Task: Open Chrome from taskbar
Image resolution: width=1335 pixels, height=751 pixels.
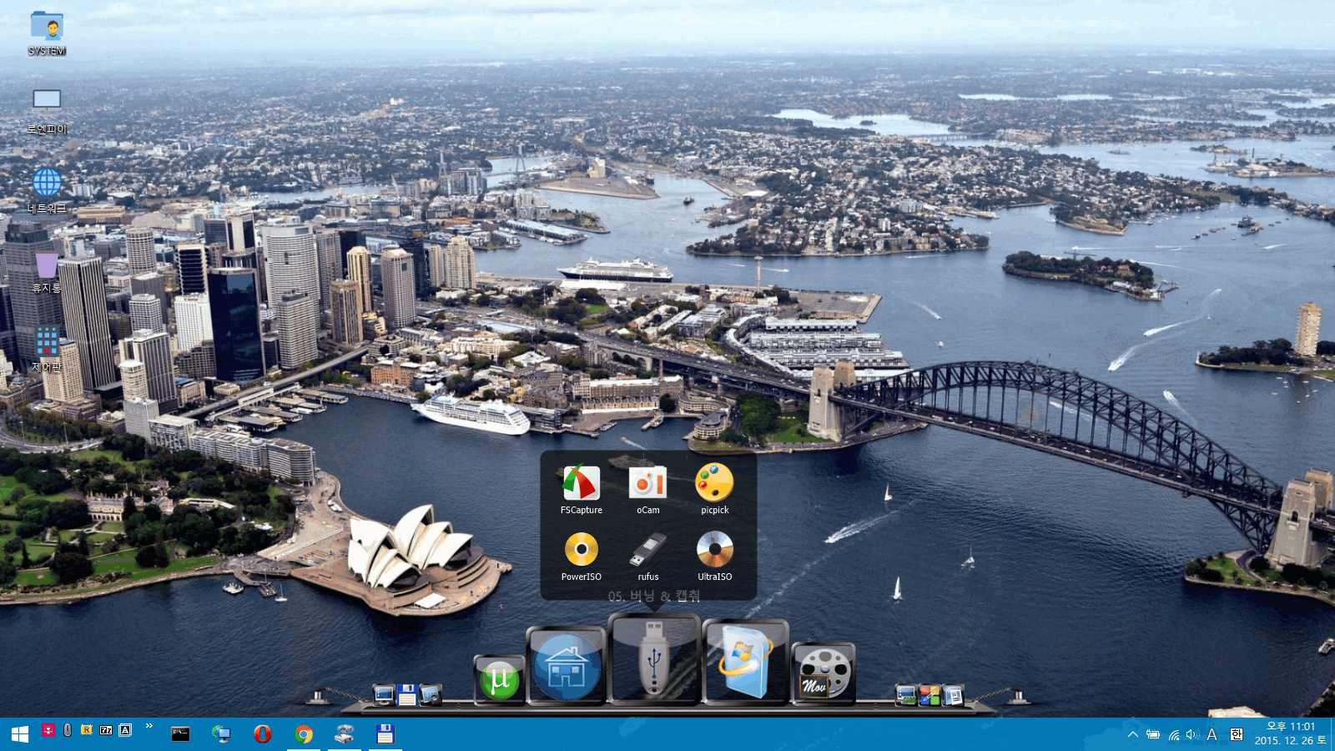Action: (x=304, y=734)
